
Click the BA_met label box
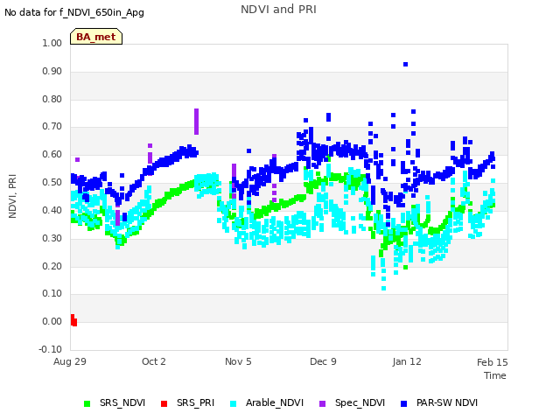coord(96,37)
